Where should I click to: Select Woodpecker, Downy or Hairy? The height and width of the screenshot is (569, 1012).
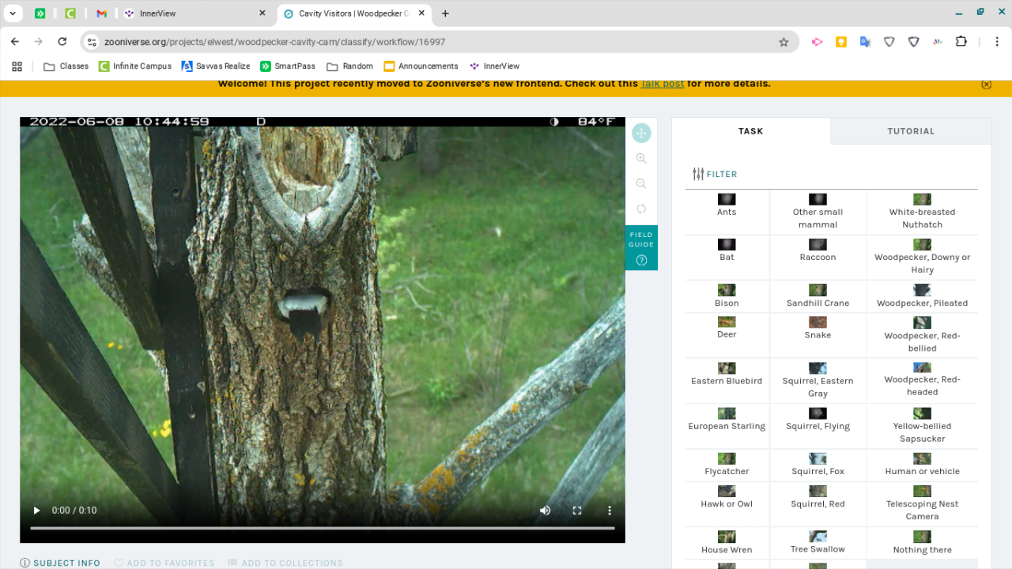click(922, 257)
